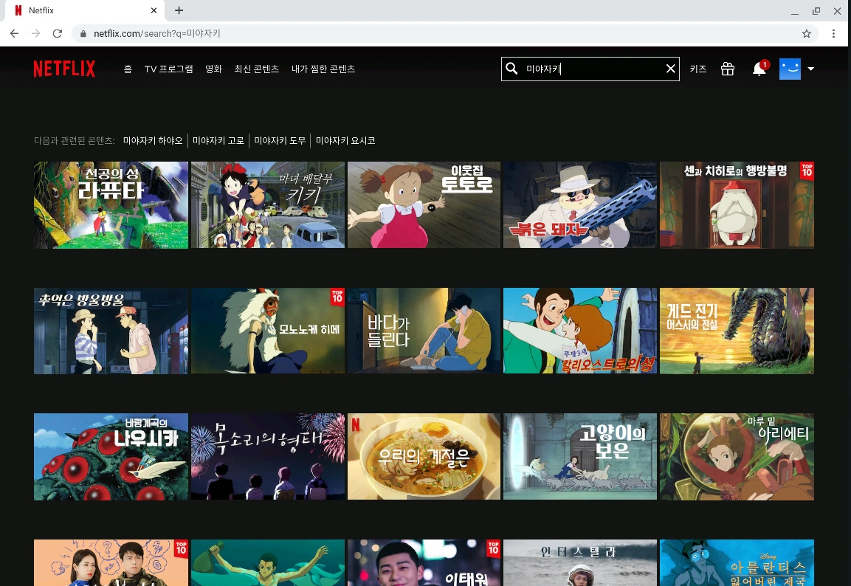The width and height of the screenshot is (851, 586).
Task: Open 우리의 계절은 thumbnail
Action: 424,457
